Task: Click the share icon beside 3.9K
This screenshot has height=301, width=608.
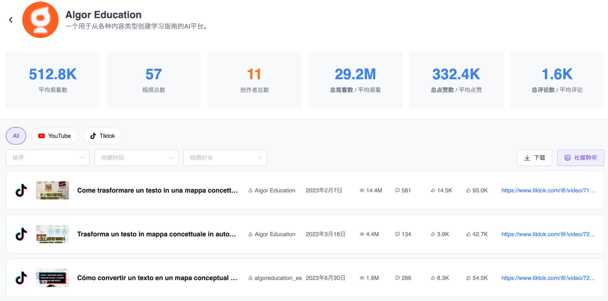Action: pyautogui.click(x=433, y=234)
